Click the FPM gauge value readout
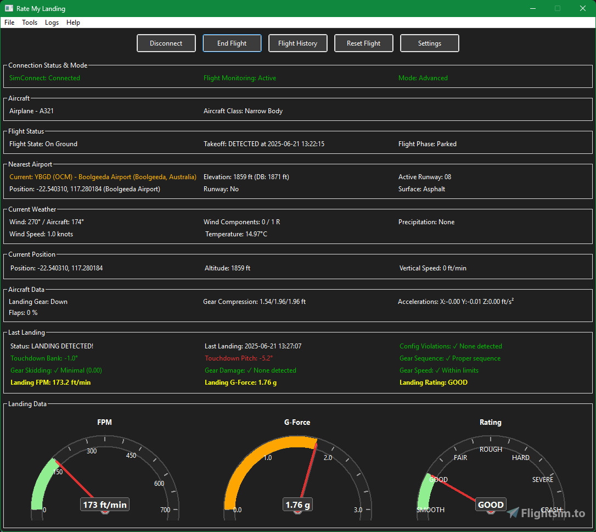Viewport: 596px width, 532px height. click(104, 504)
